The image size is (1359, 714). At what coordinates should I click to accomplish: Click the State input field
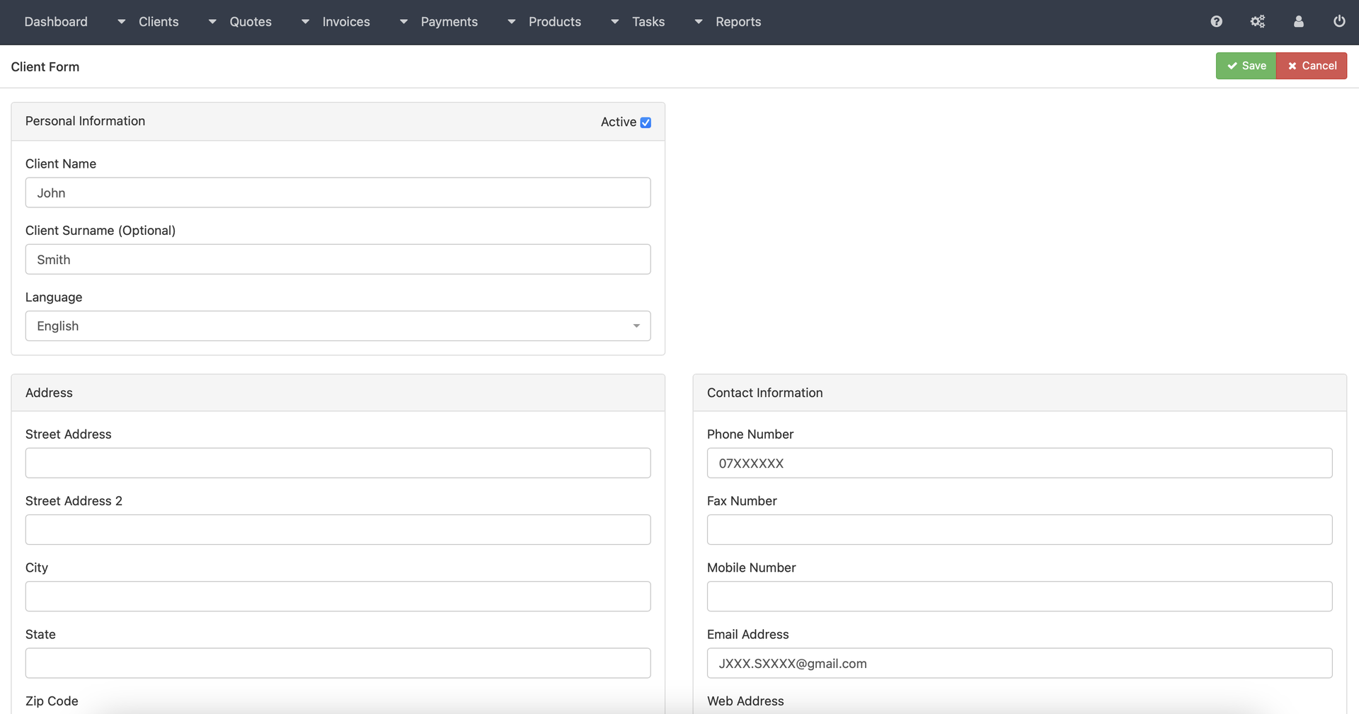pyautogui.click(x=338, y=663)
